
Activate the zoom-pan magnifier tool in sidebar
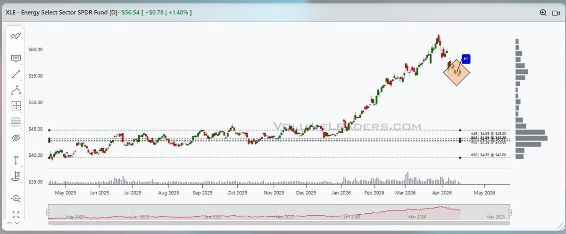pyautogui.click(x=16, y=199)
